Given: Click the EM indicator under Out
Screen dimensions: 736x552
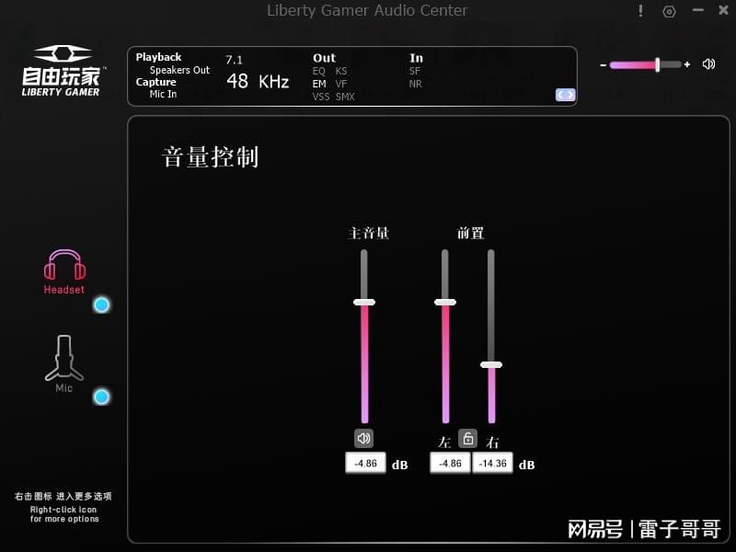Looking at the screenshot, I should [319, 84].
